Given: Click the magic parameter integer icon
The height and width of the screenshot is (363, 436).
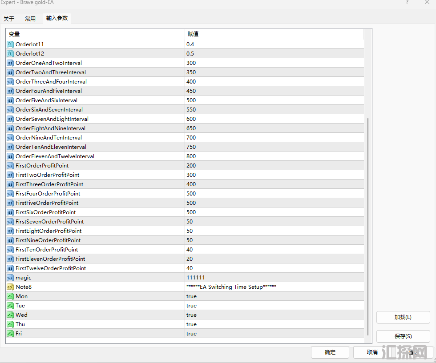Looking at the screenshot, I should pyautogui.click(x=10, y=277).
